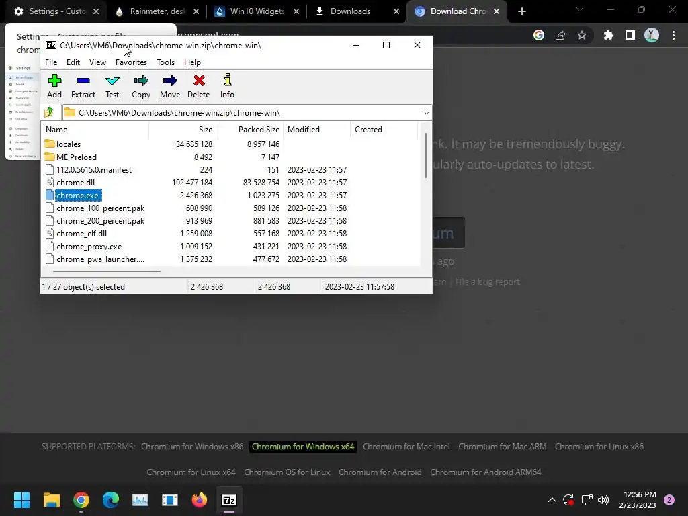Show hidden tray icons chevron
The width and height of the screenshot is (688, 516).
[552, 500]
